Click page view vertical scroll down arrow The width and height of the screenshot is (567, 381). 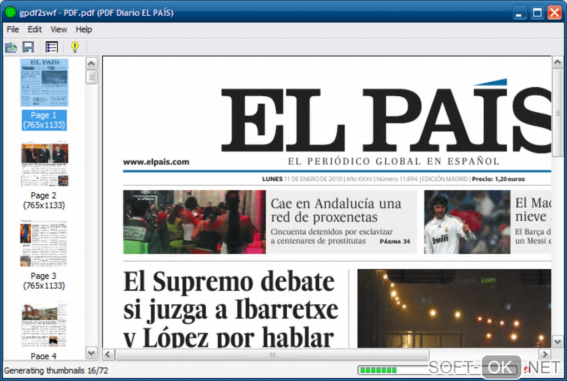558,341
